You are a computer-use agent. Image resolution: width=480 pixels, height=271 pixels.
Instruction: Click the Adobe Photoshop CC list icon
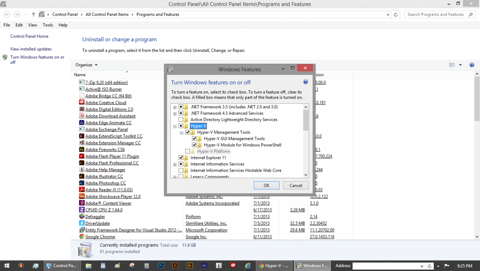tap(82, 183)
